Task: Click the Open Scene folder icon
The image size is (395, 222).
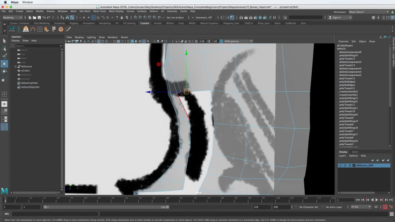Action: pos(34,18)
